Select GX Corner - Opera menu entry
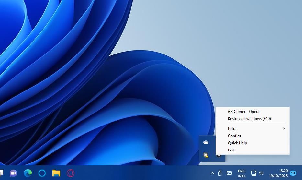This screenshot has width=302, height=180. point(243,112)
